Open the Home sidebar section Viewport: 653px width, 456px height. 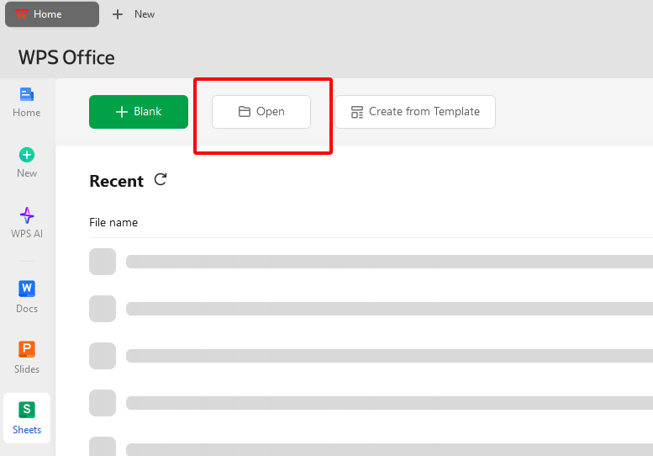pyautogui.click(x=27, y=102)
